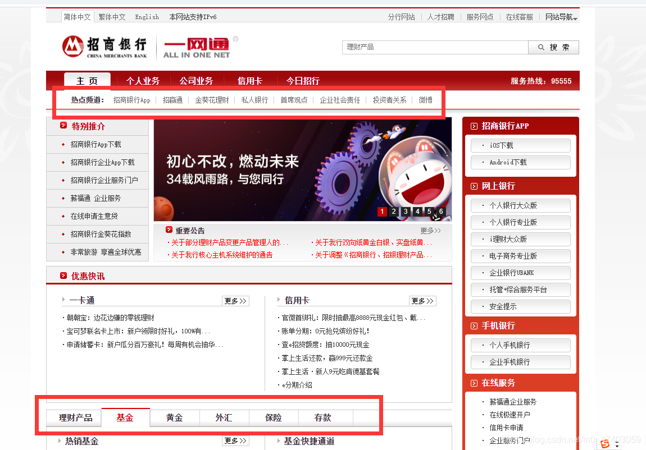646x450 pixels.
Task: Open 个人银行大众版 button
Action: [x=521, y=205]
